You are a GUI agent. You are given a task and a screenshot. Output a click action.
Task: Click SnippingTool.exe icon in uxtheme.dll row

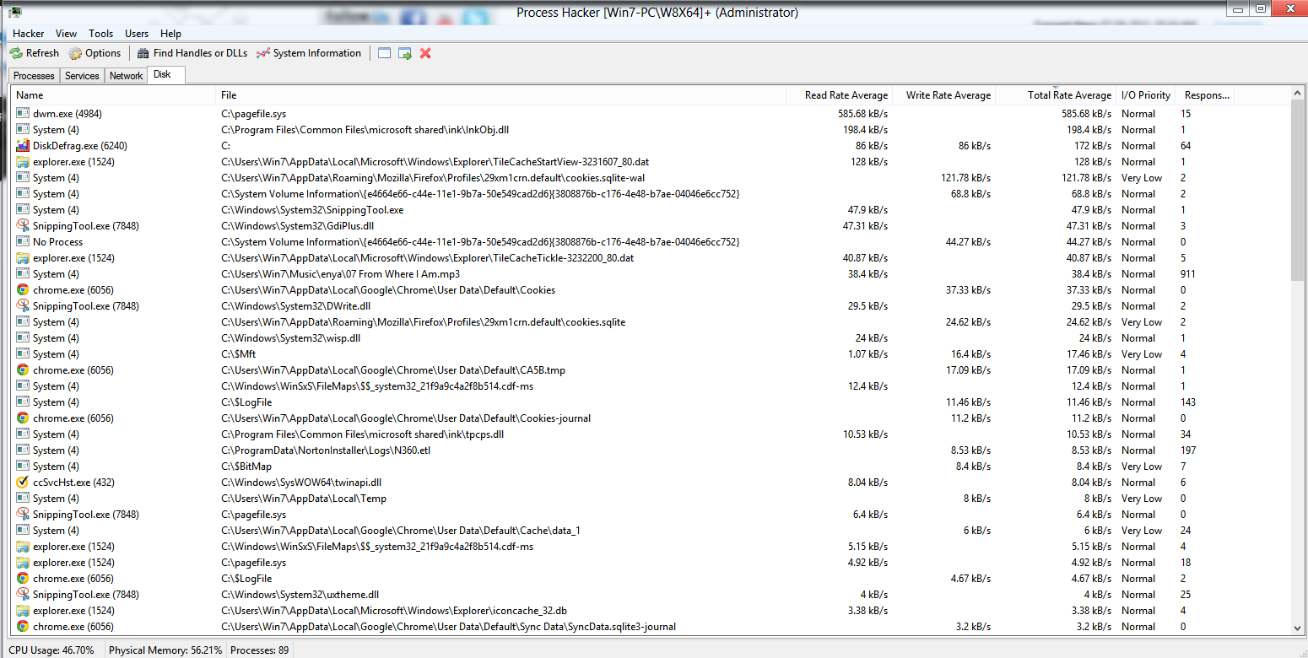point(23,595)
